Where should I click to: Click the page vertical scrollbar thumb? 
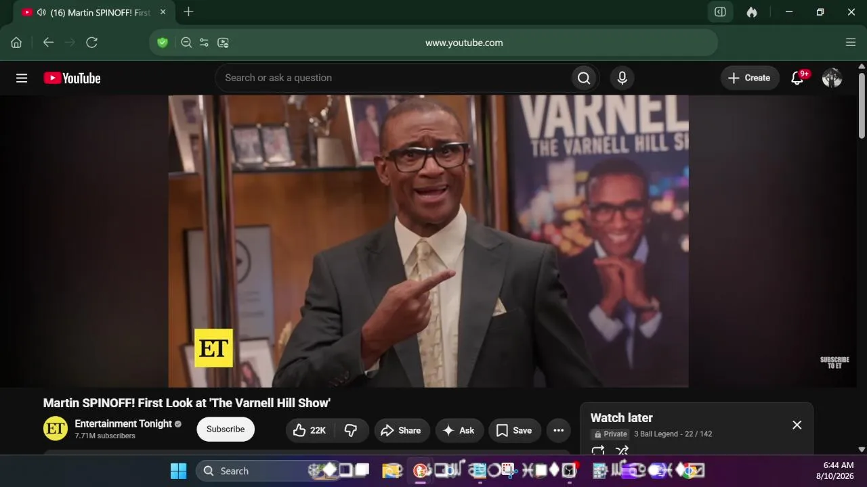pyautogui.click(x=862, y=105)
